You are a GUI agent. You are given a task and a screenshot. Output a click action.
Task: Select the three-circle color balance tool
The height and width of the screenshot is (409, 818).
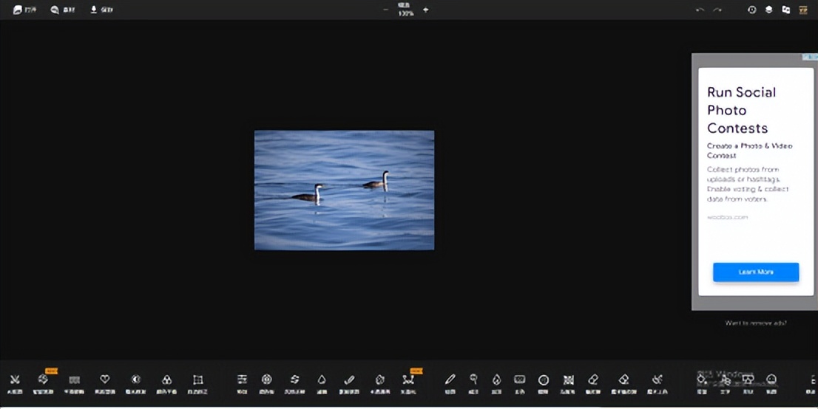[x=166, y=380]
